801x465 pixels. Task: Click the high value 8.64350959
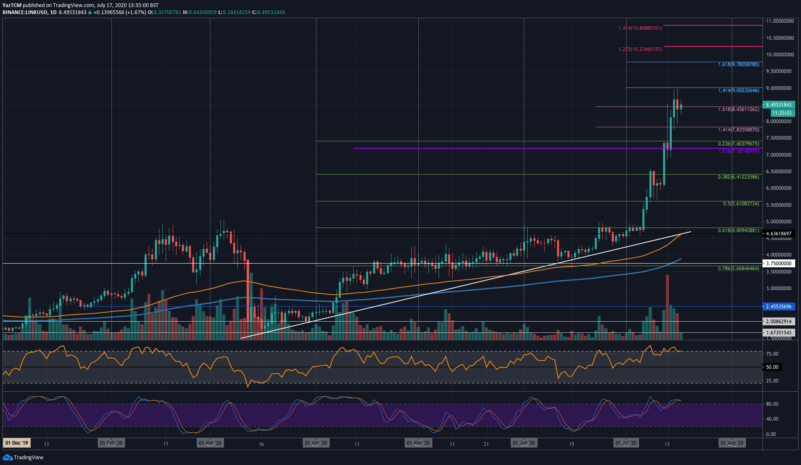click(203, 12)
